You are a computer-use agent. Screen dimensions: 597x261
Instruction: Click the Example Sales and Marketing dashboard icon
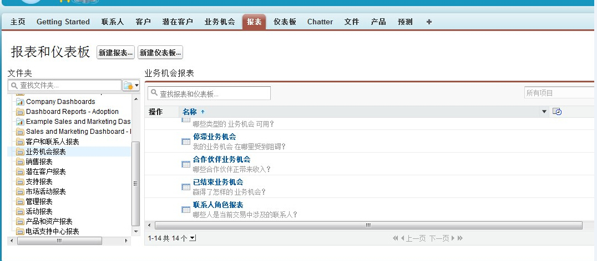click(21, 122)
